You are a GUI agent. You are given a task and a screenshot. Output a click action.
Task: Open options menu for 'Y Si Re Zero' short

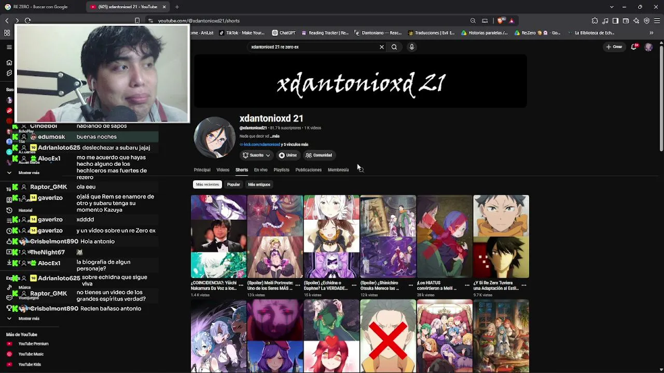524,285
